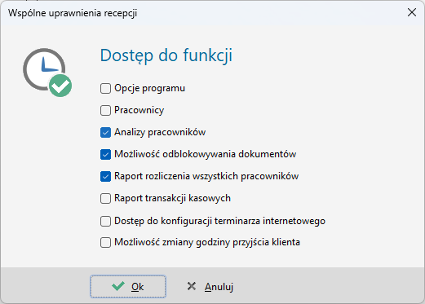Select the Raport transakcji kasowych label text
425x304 pixels.
[x=172, y=198]
